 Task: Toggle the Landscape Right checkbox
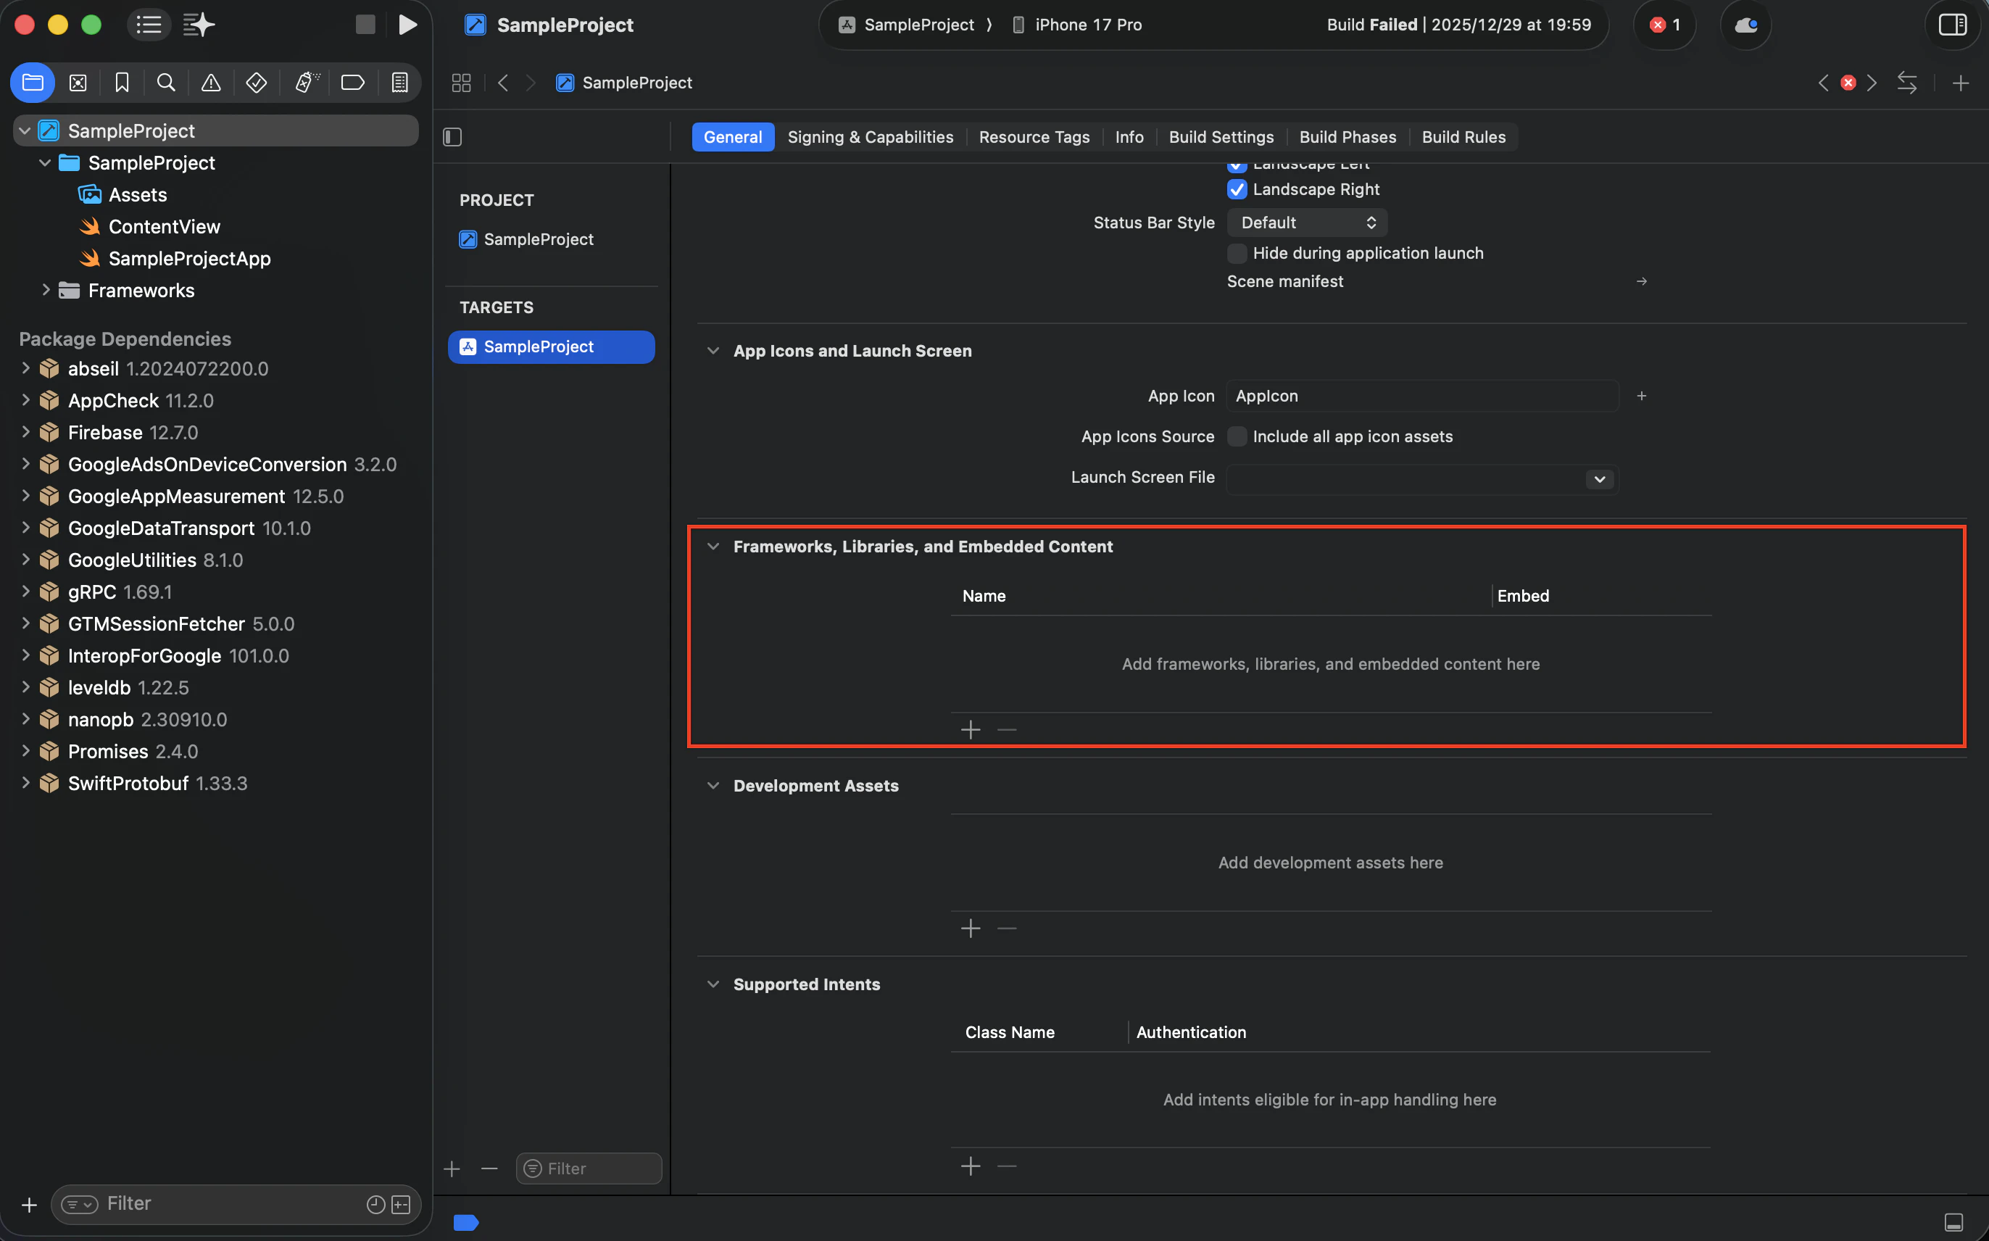click(1237, 190)
